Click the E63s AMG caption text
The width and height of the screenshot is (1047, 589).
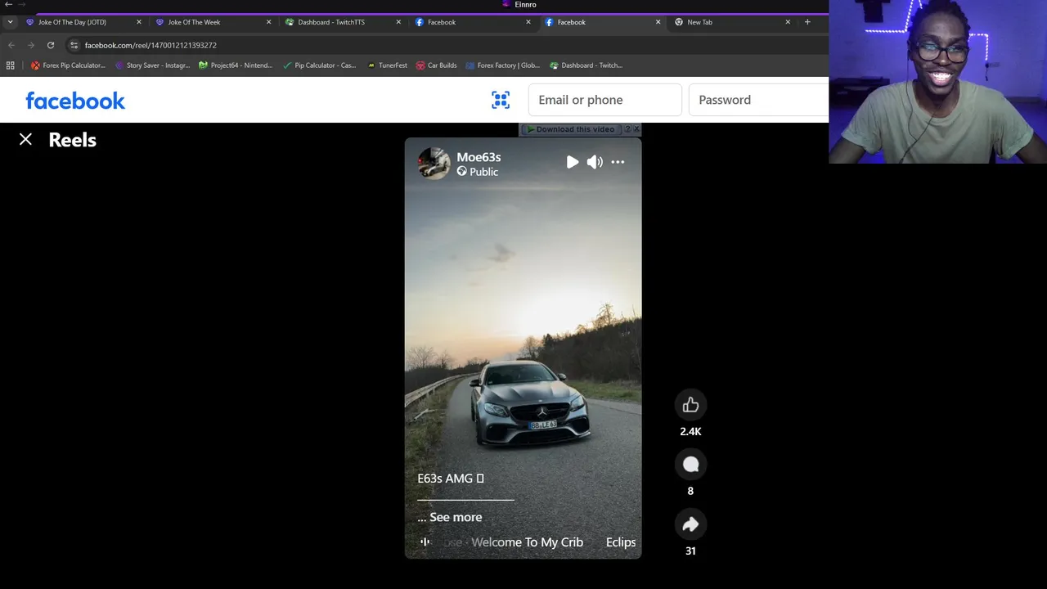(x=451, y=479)
